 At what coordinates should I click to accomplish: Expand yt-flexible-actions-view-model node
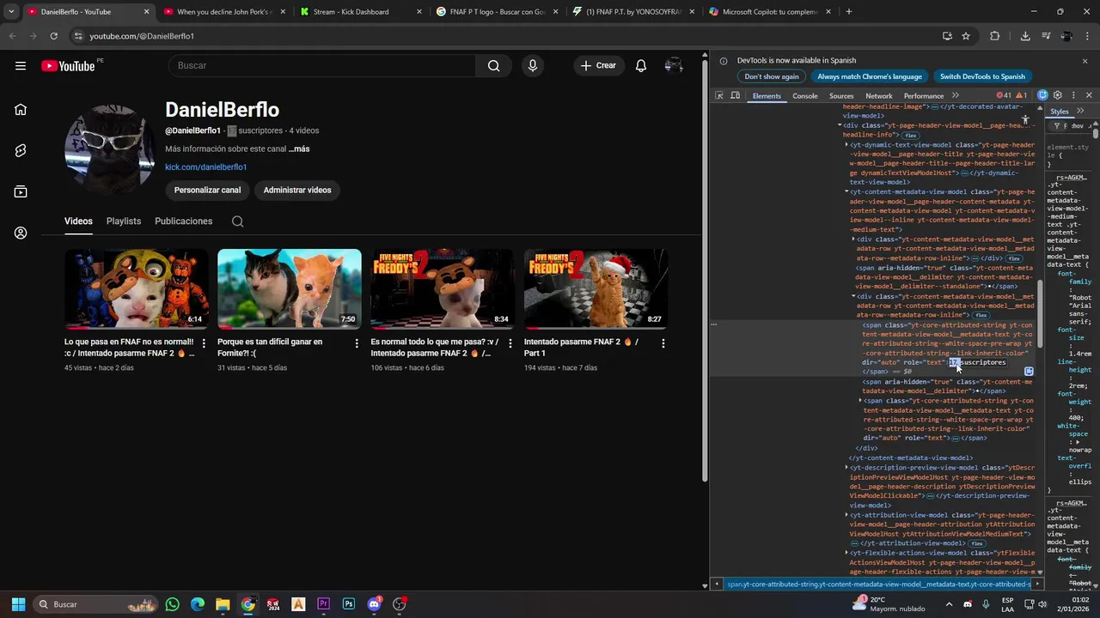point(846,553)
